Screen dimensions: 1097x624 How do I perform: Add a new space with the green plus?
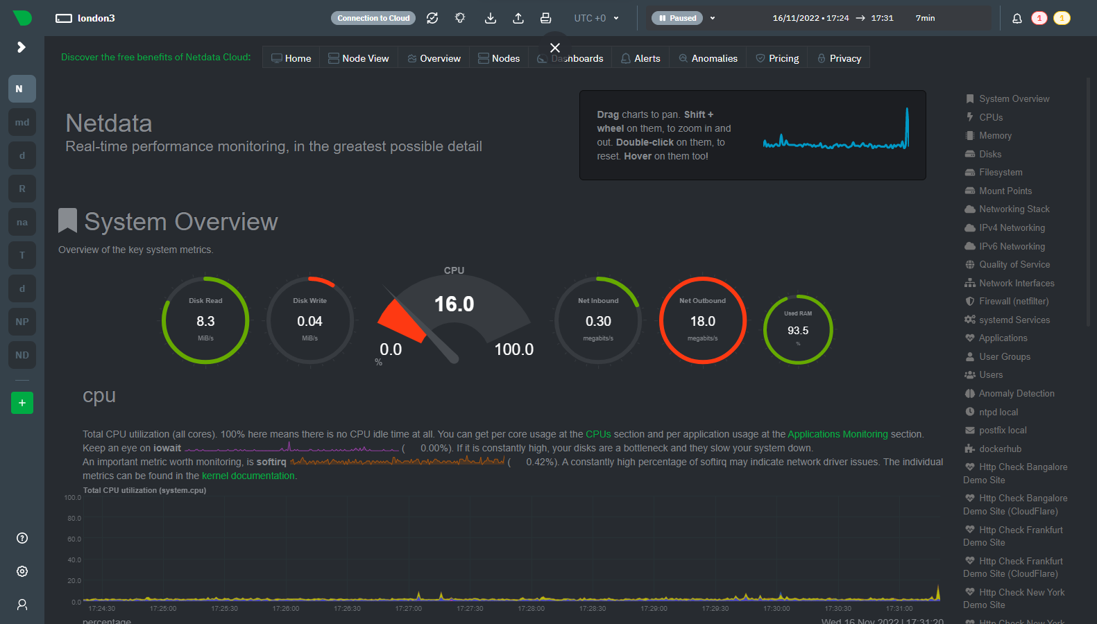[x=22, y=403]
